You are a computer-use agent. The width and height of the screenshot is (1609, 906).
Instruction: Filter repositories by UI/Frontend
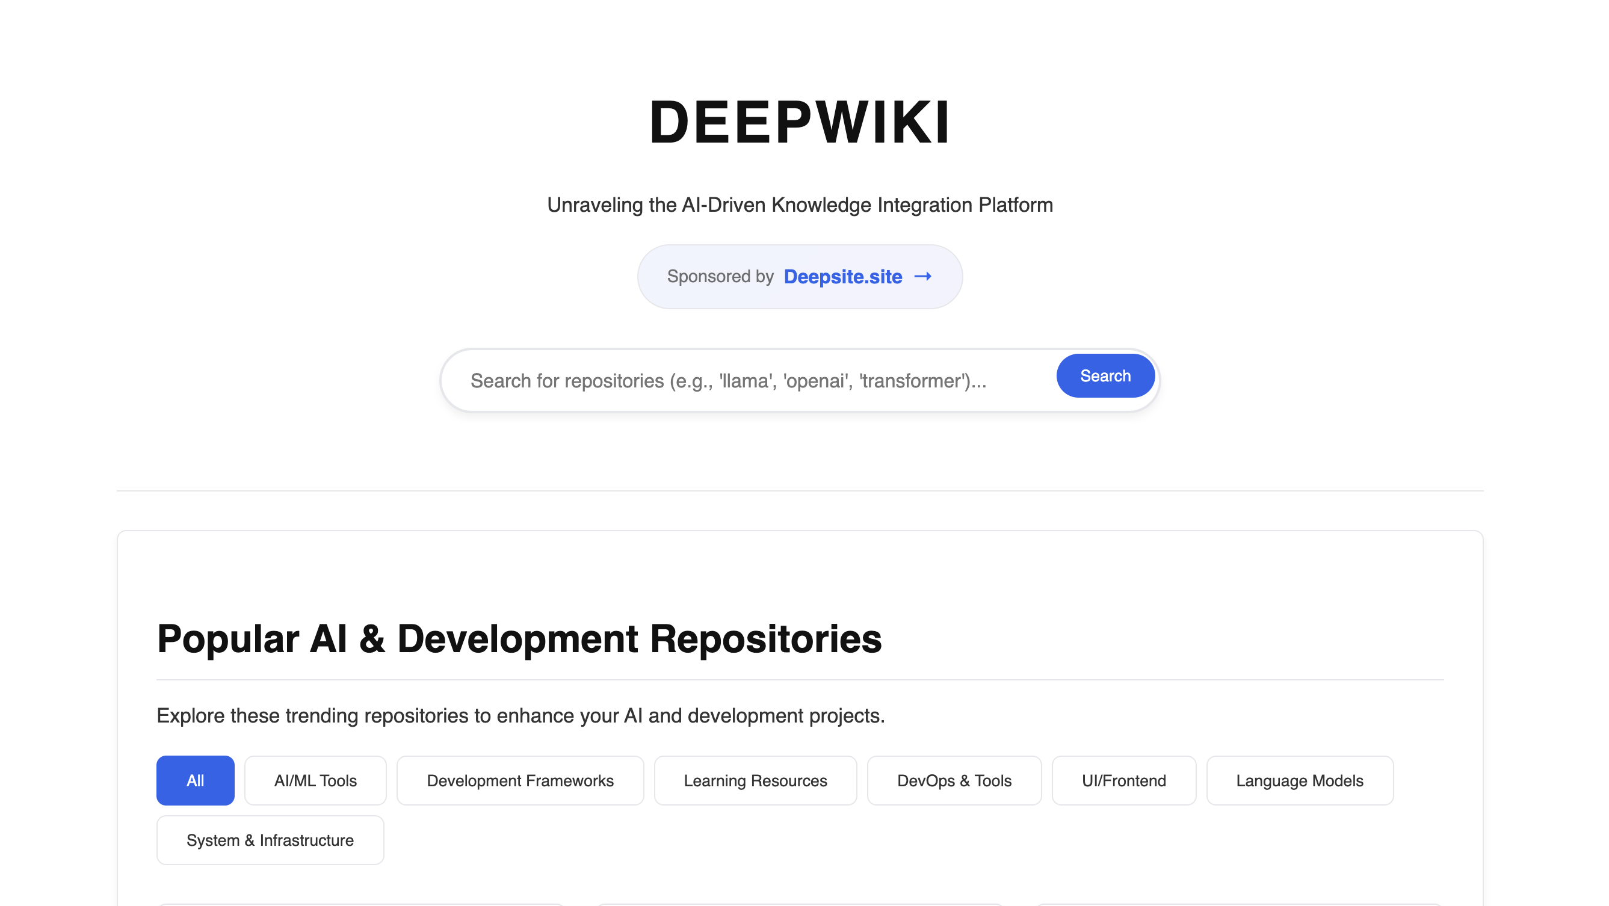1123,780
